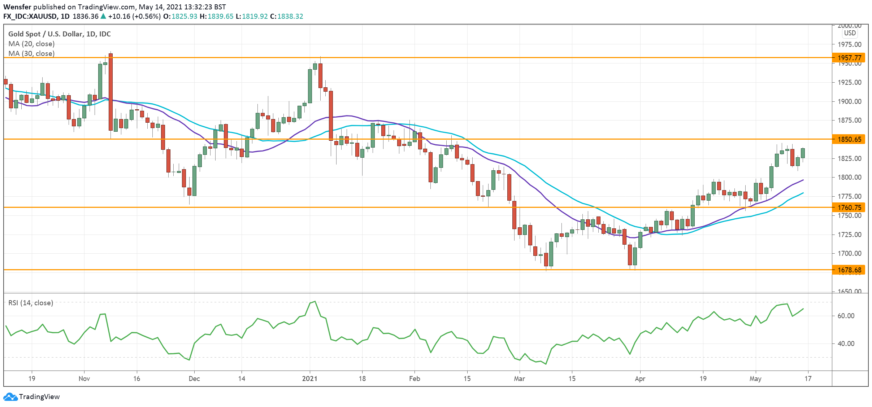
Task: Open the USD currency selector on price axis
Action: (x=850, y=33)
